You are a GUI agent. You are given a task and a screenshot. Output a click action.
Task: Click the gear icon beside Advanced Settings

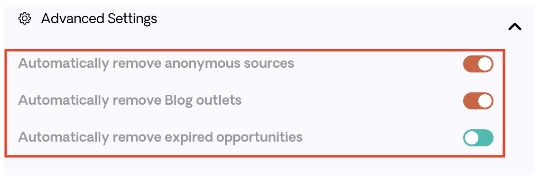click(25, 18)
